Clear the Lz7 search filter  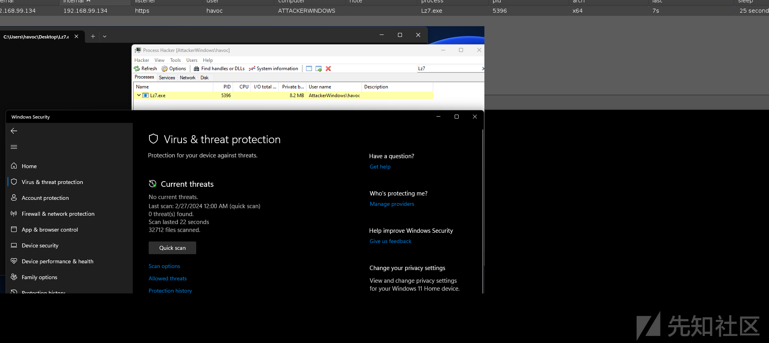click(x=482, y=69)
